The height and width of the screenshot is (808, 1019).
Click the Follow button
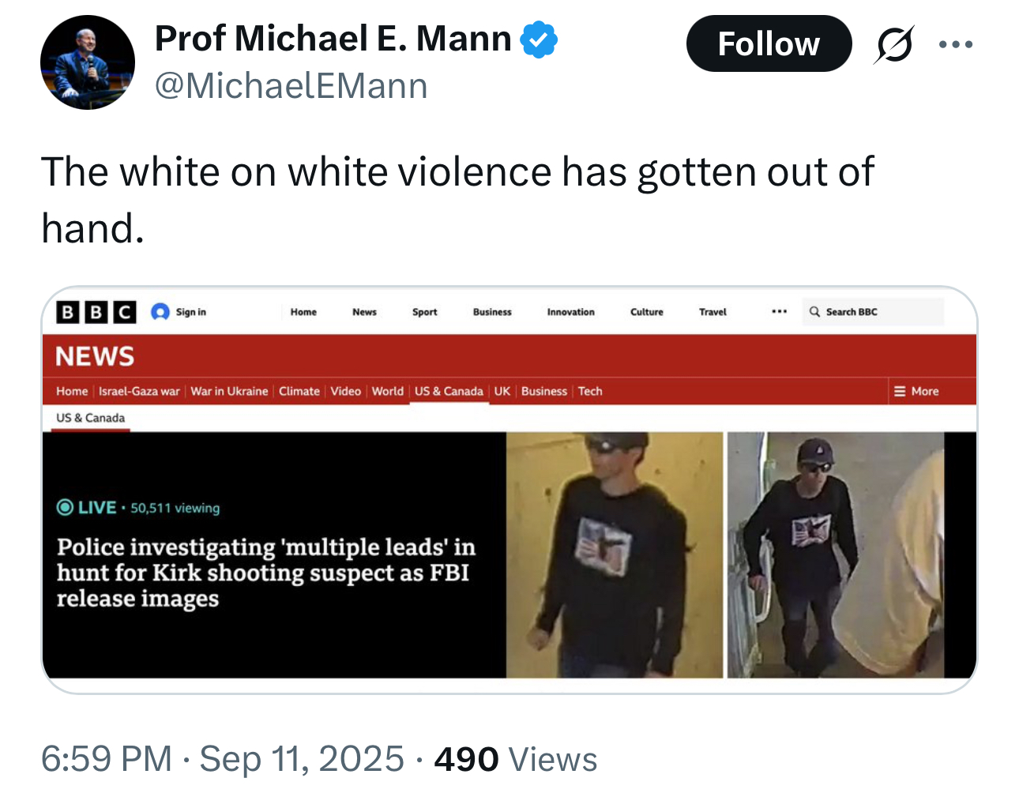768,43
